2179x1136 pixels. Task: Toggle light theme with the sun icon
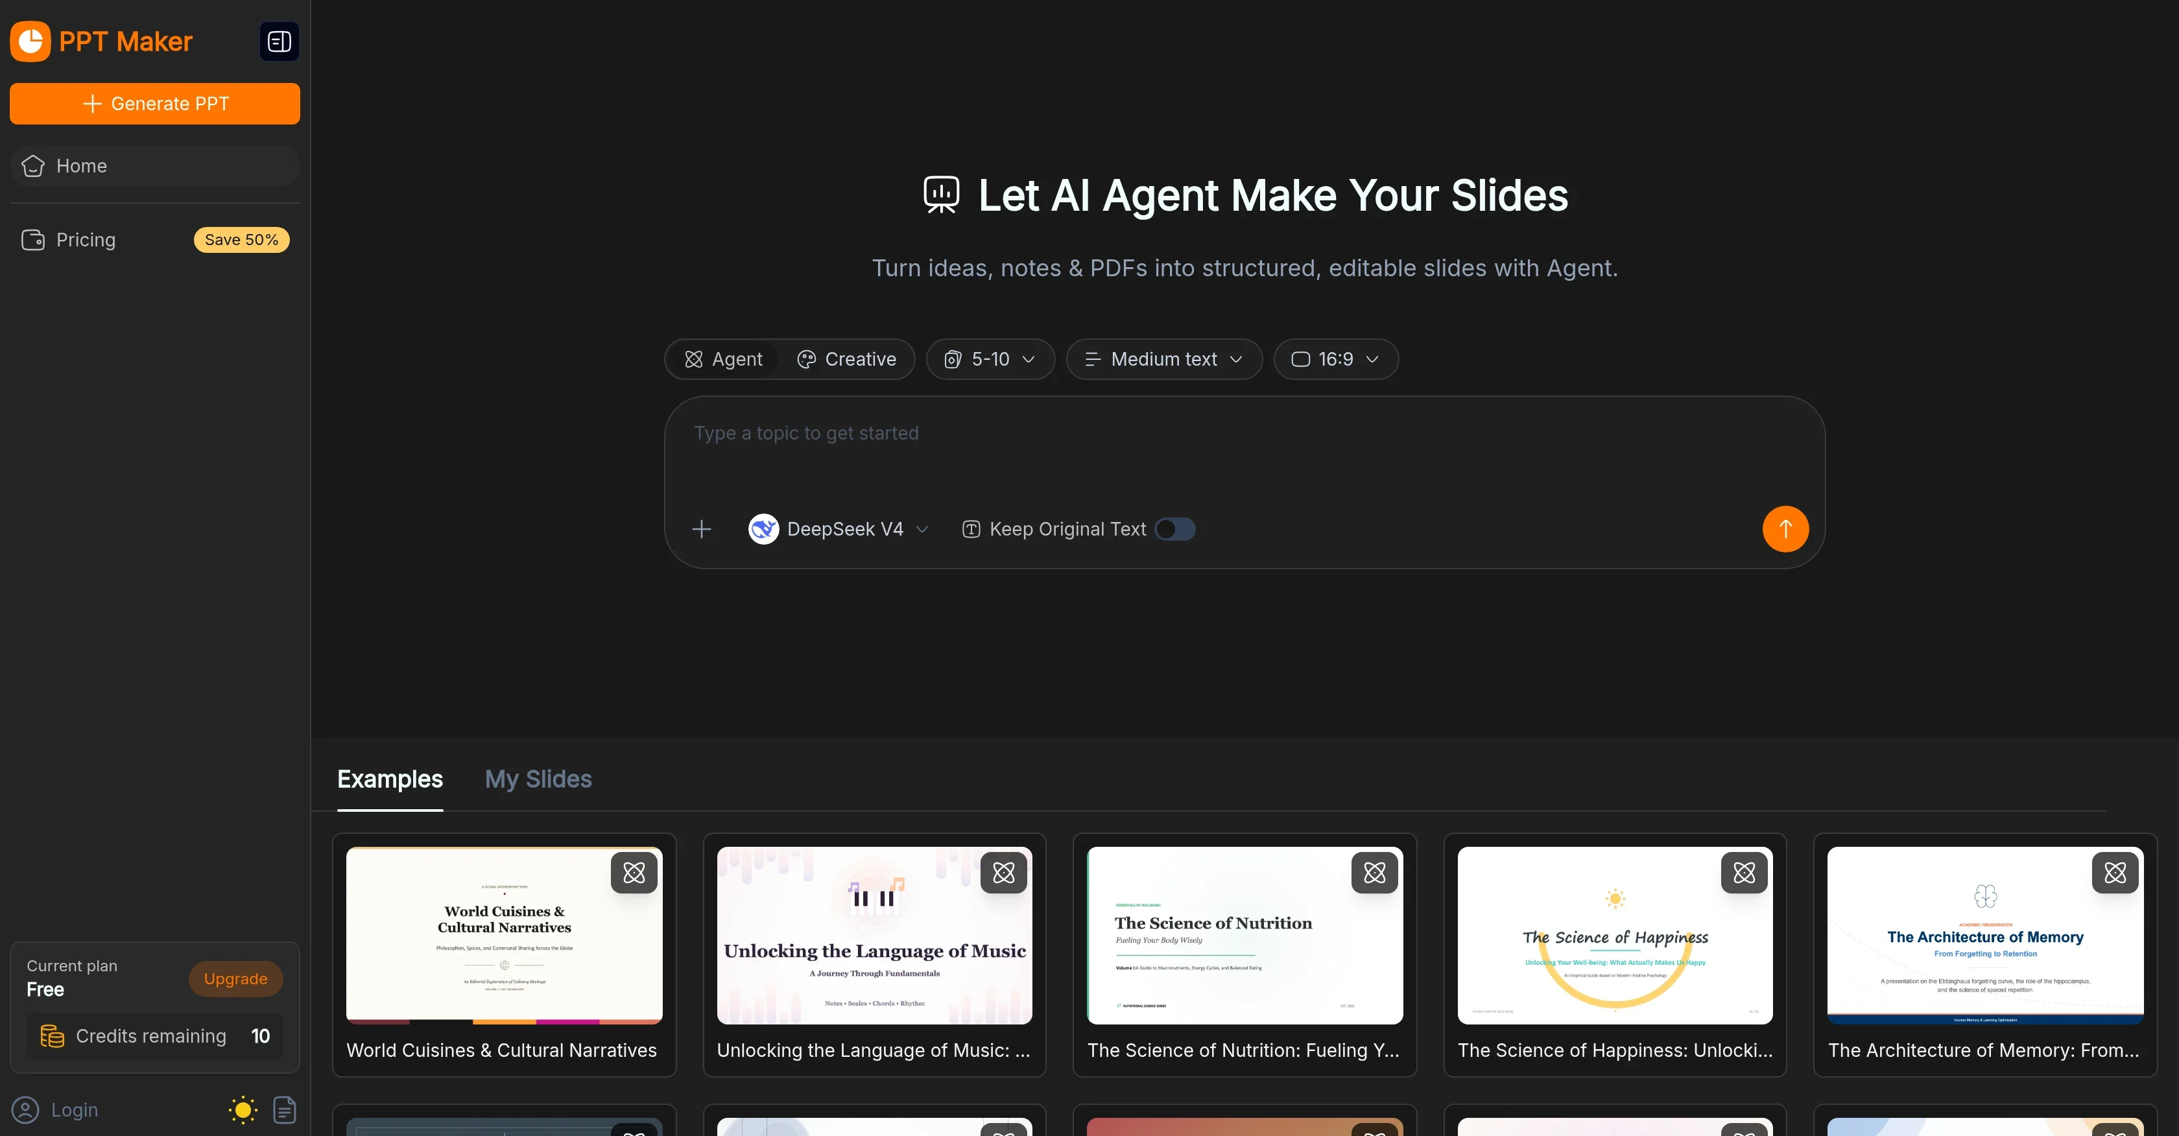point(243,1110)
